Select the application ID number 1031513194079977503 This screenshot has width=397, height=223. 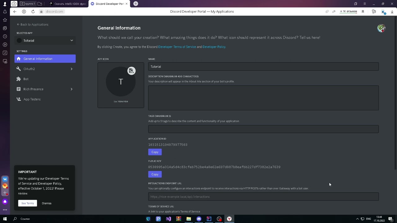(x=168, y=145)
